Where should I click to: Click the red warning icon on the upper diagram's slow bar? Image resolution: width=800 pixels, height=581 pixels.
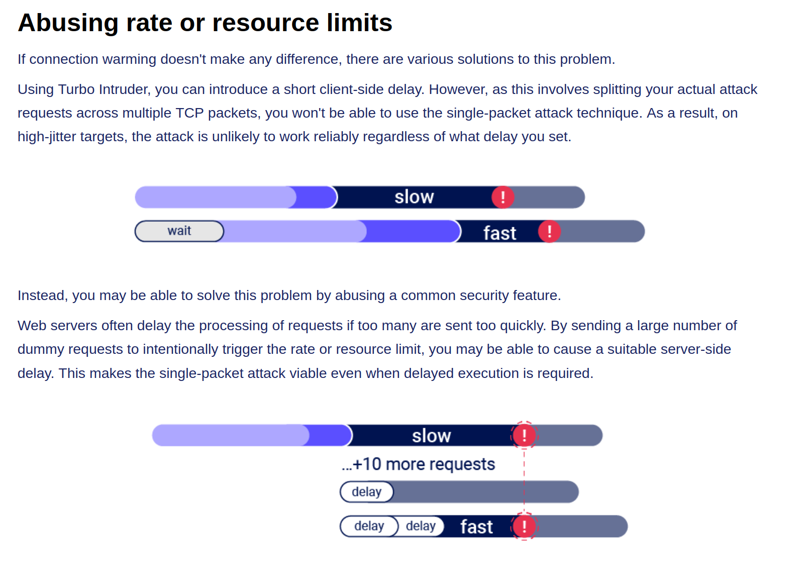tap(503, 197)
